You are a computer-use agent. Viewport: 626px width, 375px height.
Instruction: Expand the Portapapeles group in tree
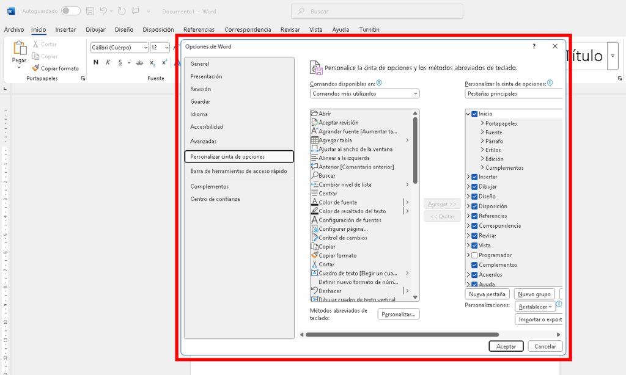(482, 124)
